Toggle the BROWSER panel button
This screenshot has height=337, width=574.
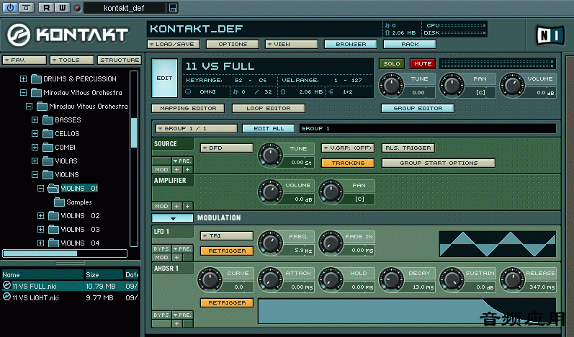(351, 44)
